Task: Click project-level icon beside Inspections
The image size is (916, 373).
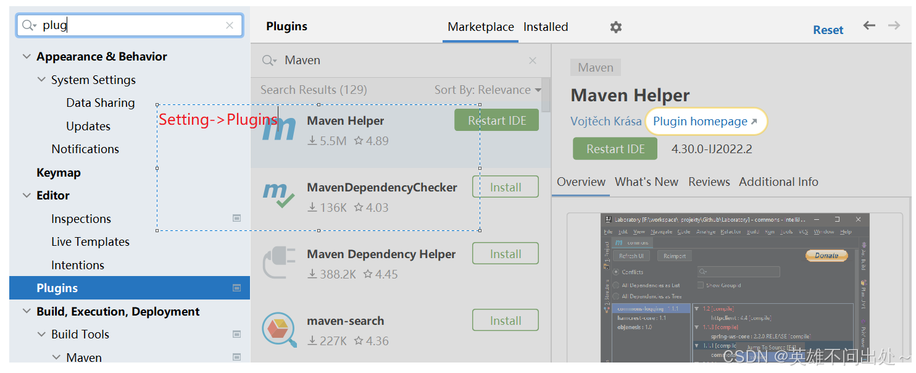Action: pos(236,219)
